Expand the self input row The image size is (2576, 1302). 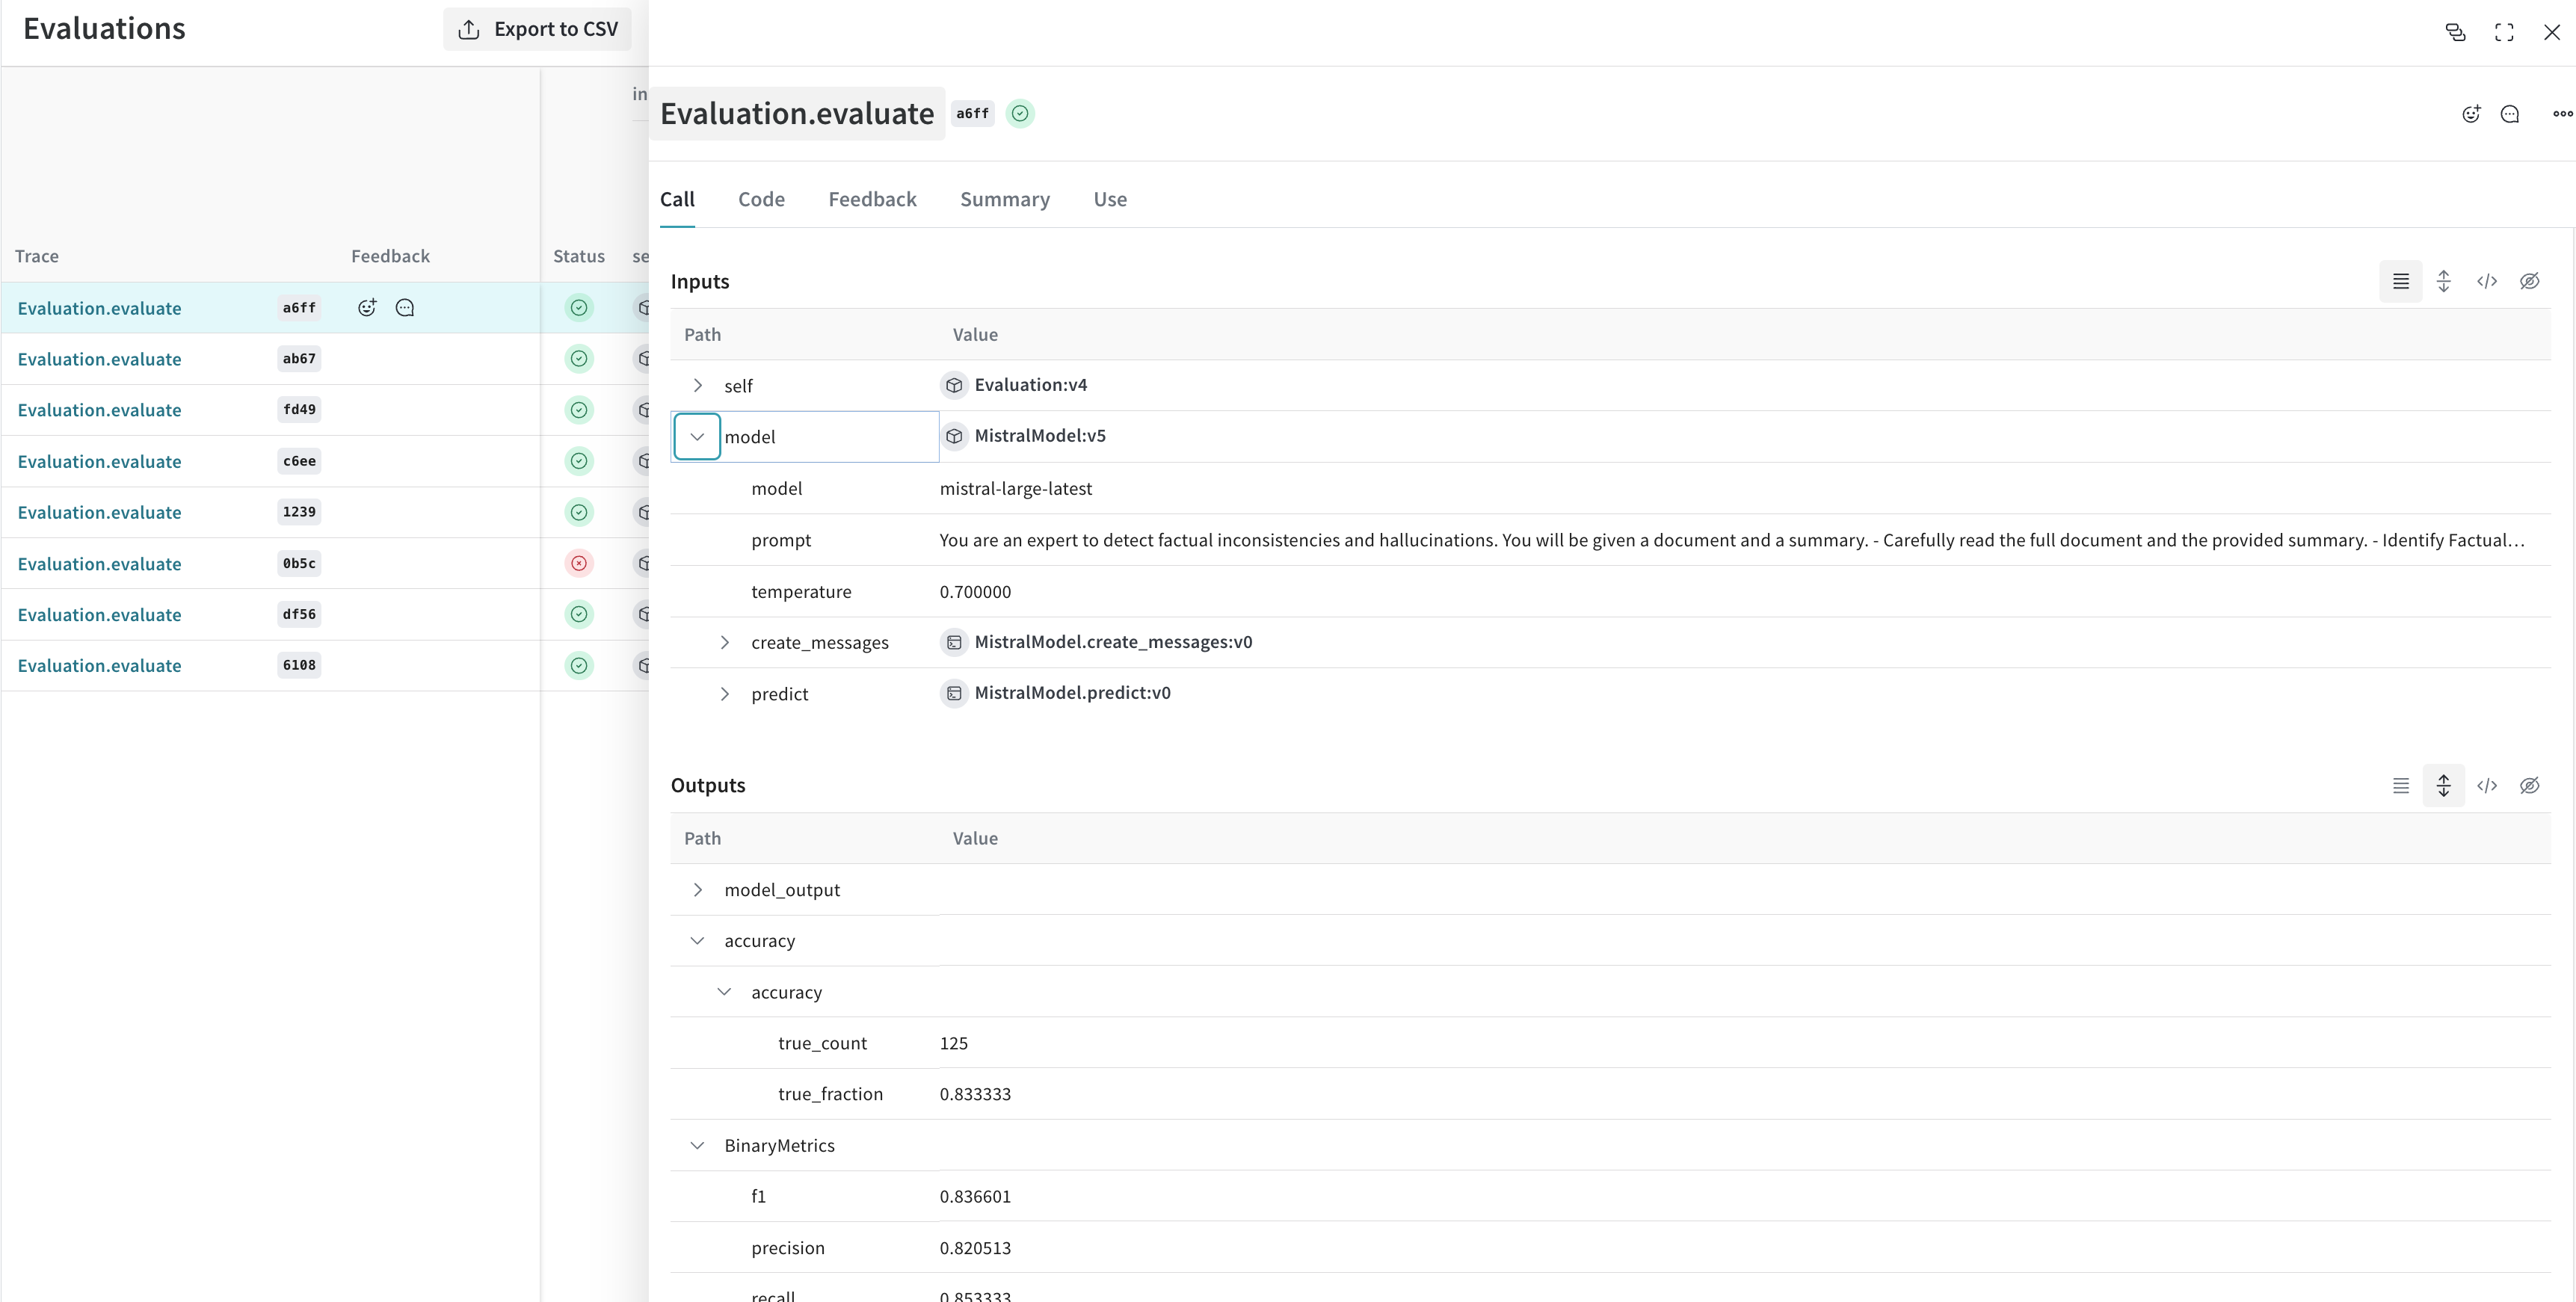coord(697,386)
